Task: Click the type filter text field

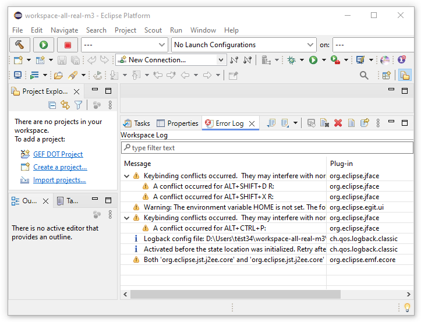Action: tap(267, 148)
